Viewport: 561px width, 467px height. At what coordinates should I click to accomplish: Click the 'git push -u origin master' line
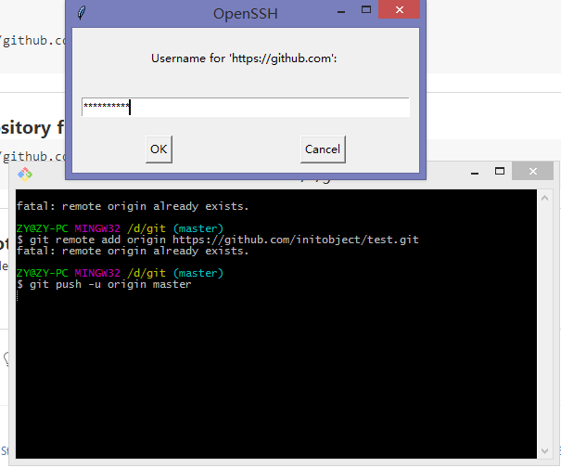pyautogui.click(x=104, y=284)
